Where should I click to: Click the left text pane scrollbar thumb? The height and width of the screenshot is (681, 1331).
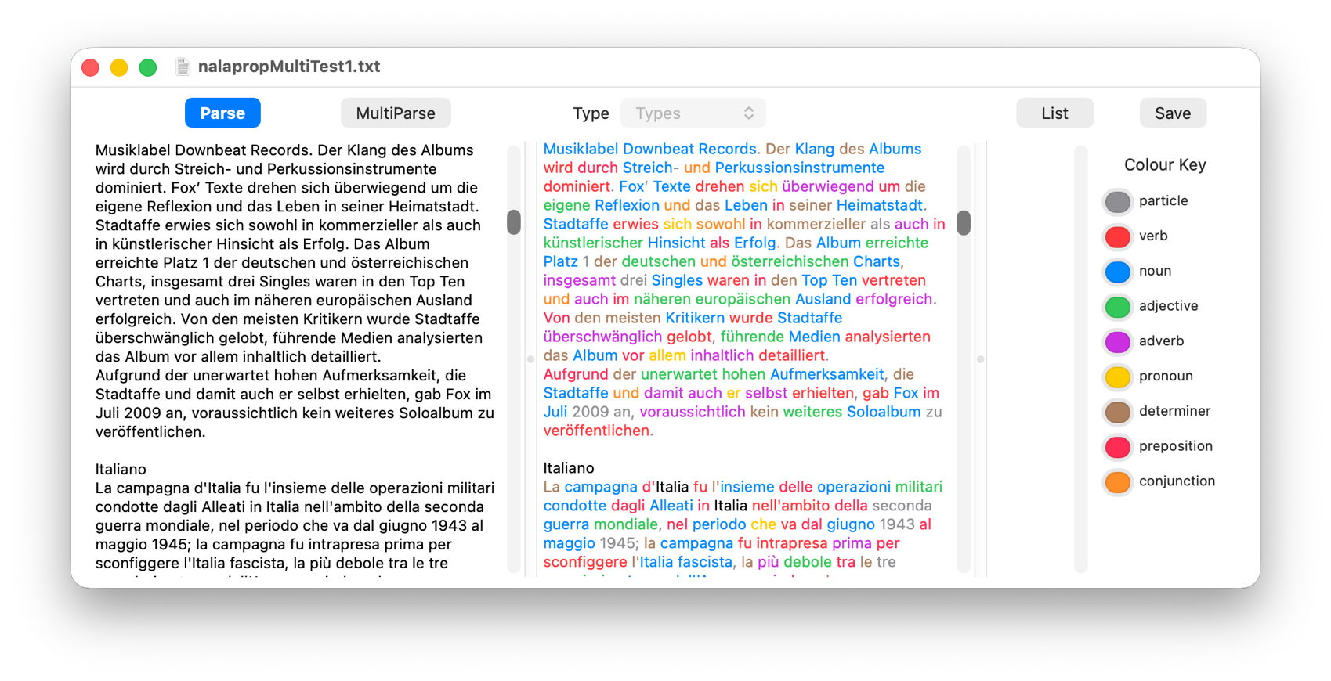[x=514, y=222]
